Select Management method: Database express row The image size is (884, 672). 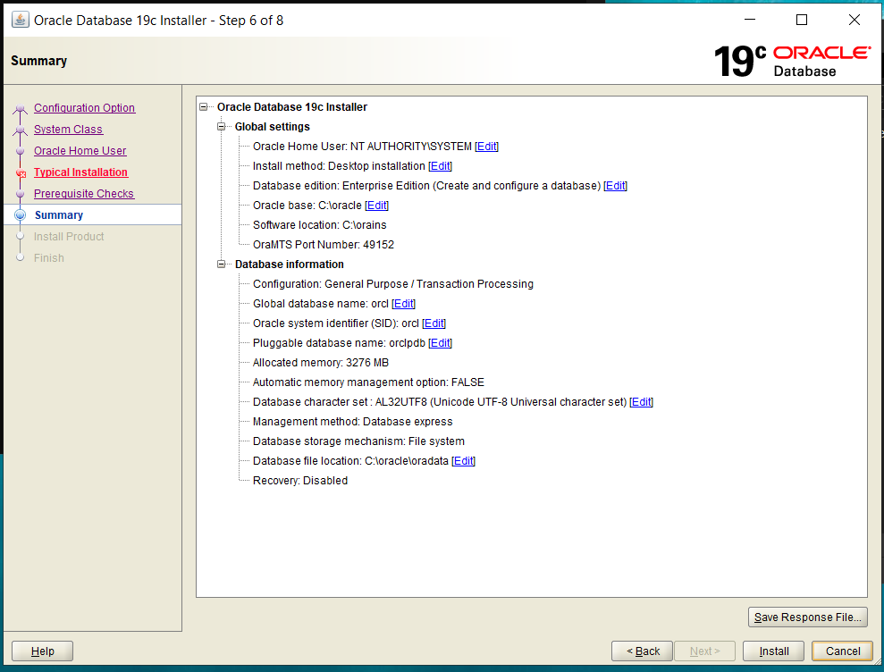coord(353,422)
